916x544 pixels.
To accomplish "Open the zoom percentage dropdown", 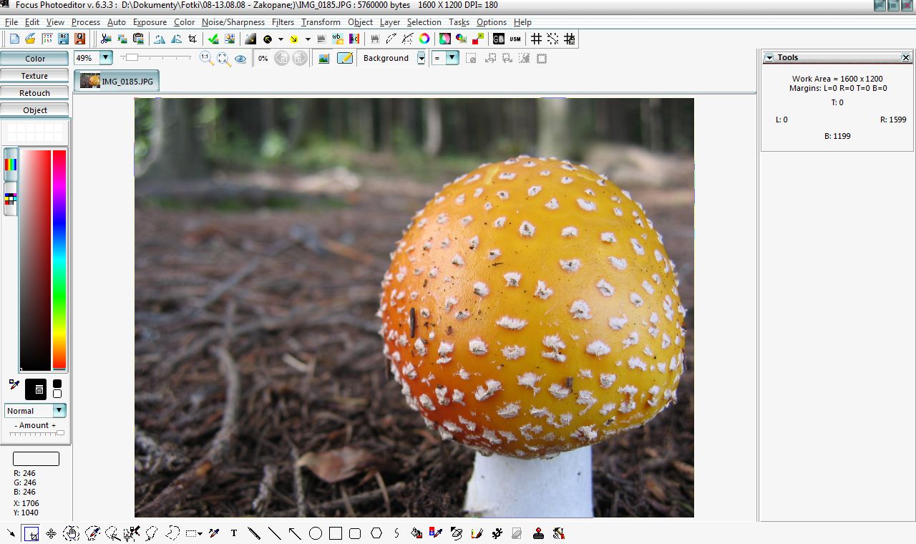I will click(106, 58).
